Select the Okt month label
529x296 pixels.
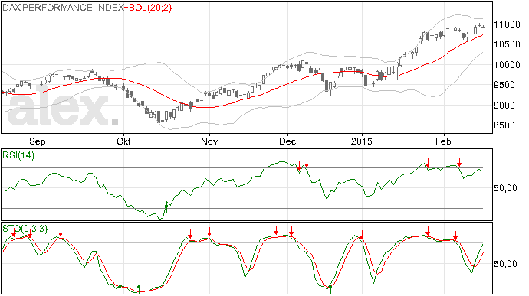(123, 141)
